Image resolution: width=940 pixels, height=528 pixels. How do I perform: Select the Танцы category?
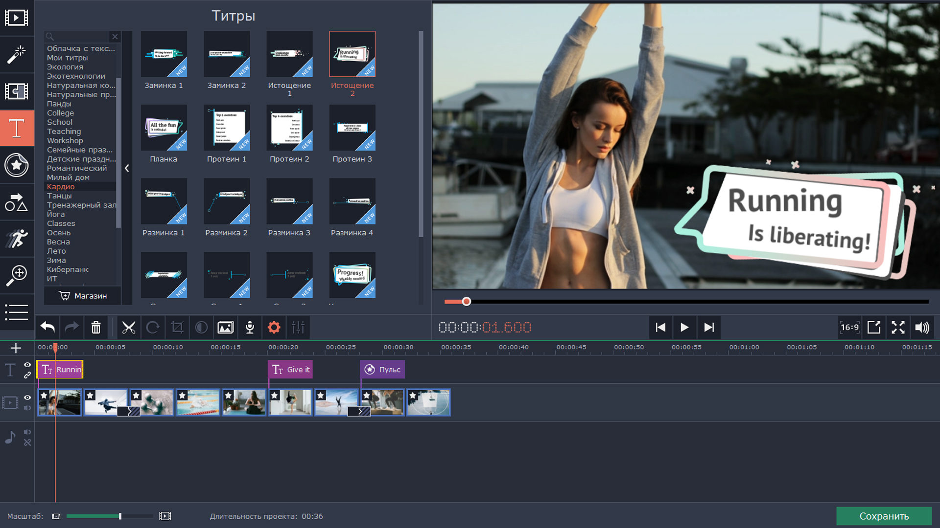[59, 196]
